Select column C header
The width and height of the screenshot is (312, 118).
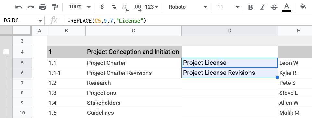click(x=133, y=31)
